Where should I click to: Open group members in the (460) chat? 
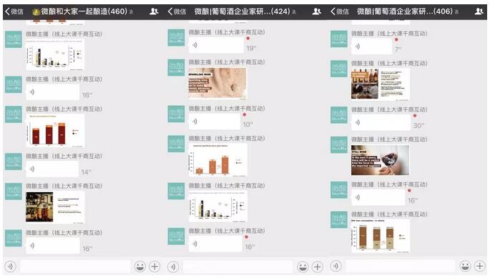[x=154, y=12]
